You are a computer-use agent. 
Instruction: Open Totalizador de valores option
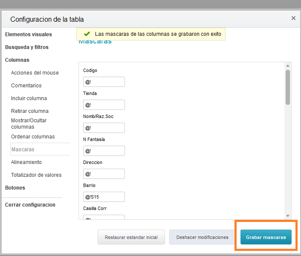36,175
